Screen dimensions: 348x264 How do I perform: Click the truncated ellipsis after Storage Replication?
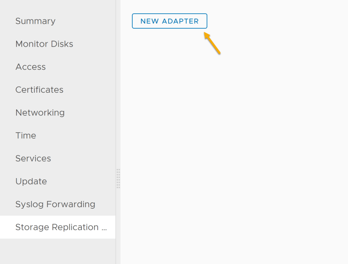coord(104,229)
